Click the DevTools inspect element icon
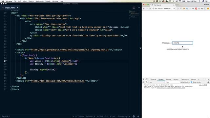 (144, 79)
